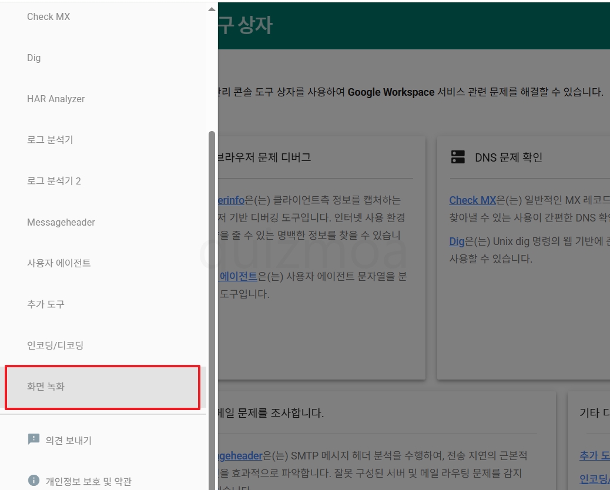Click the scroll up arrow in the sidebar
The height and width of the screenshot is (490, 610).
212,9
